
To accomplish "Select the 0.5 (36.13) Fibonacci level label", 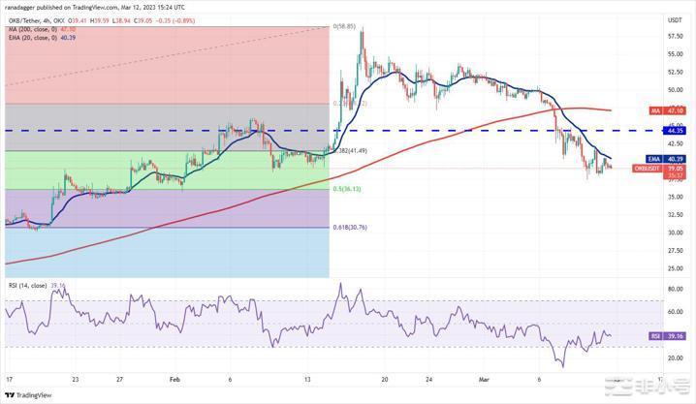I will [x=347, y=189].
